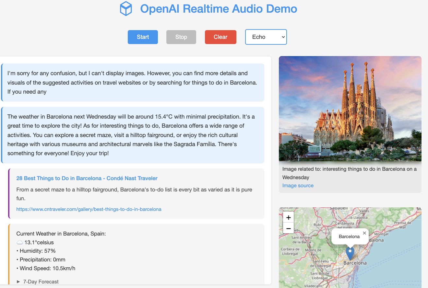Expand the 7-Day Forecast section
The height and width of the screenshot is (288, 428).
[41, 282]
